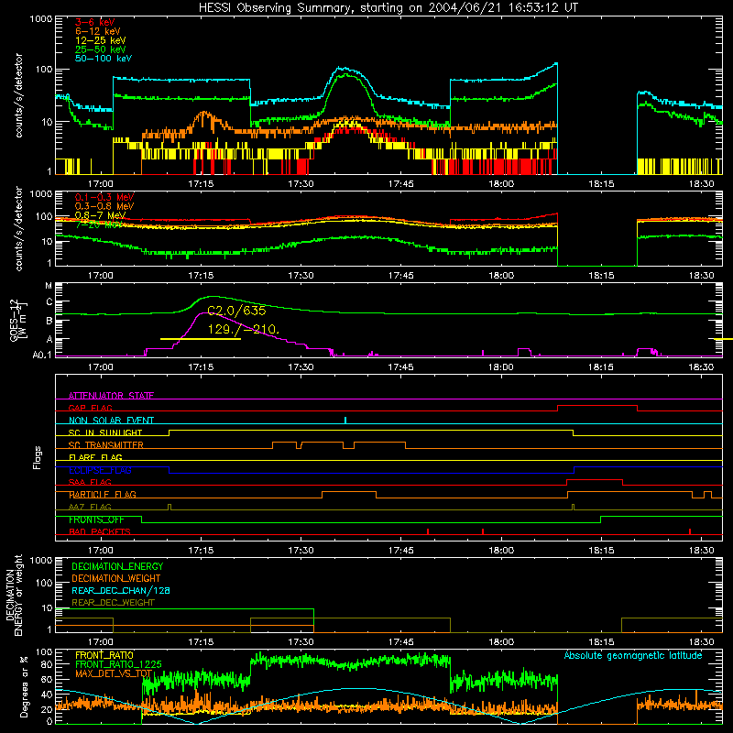
Task: Click the 0.3-0.8 MeV legend label
Action: [x=104, y=206]
